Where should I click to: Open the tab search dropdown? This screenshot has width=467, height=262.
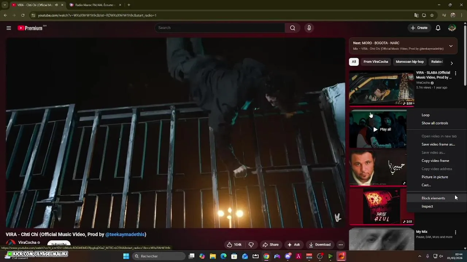pyautogui.click(x=4, y=5)
